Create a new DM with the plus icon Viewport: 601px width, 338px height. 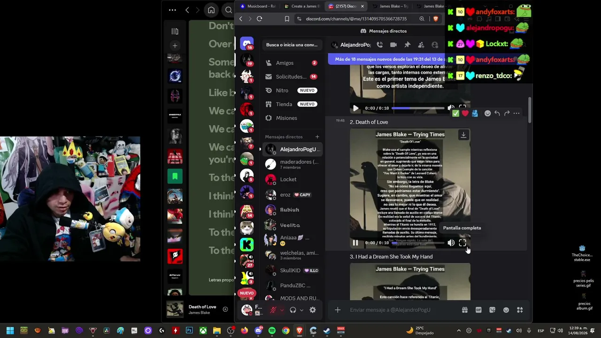[x=317, y=137]
